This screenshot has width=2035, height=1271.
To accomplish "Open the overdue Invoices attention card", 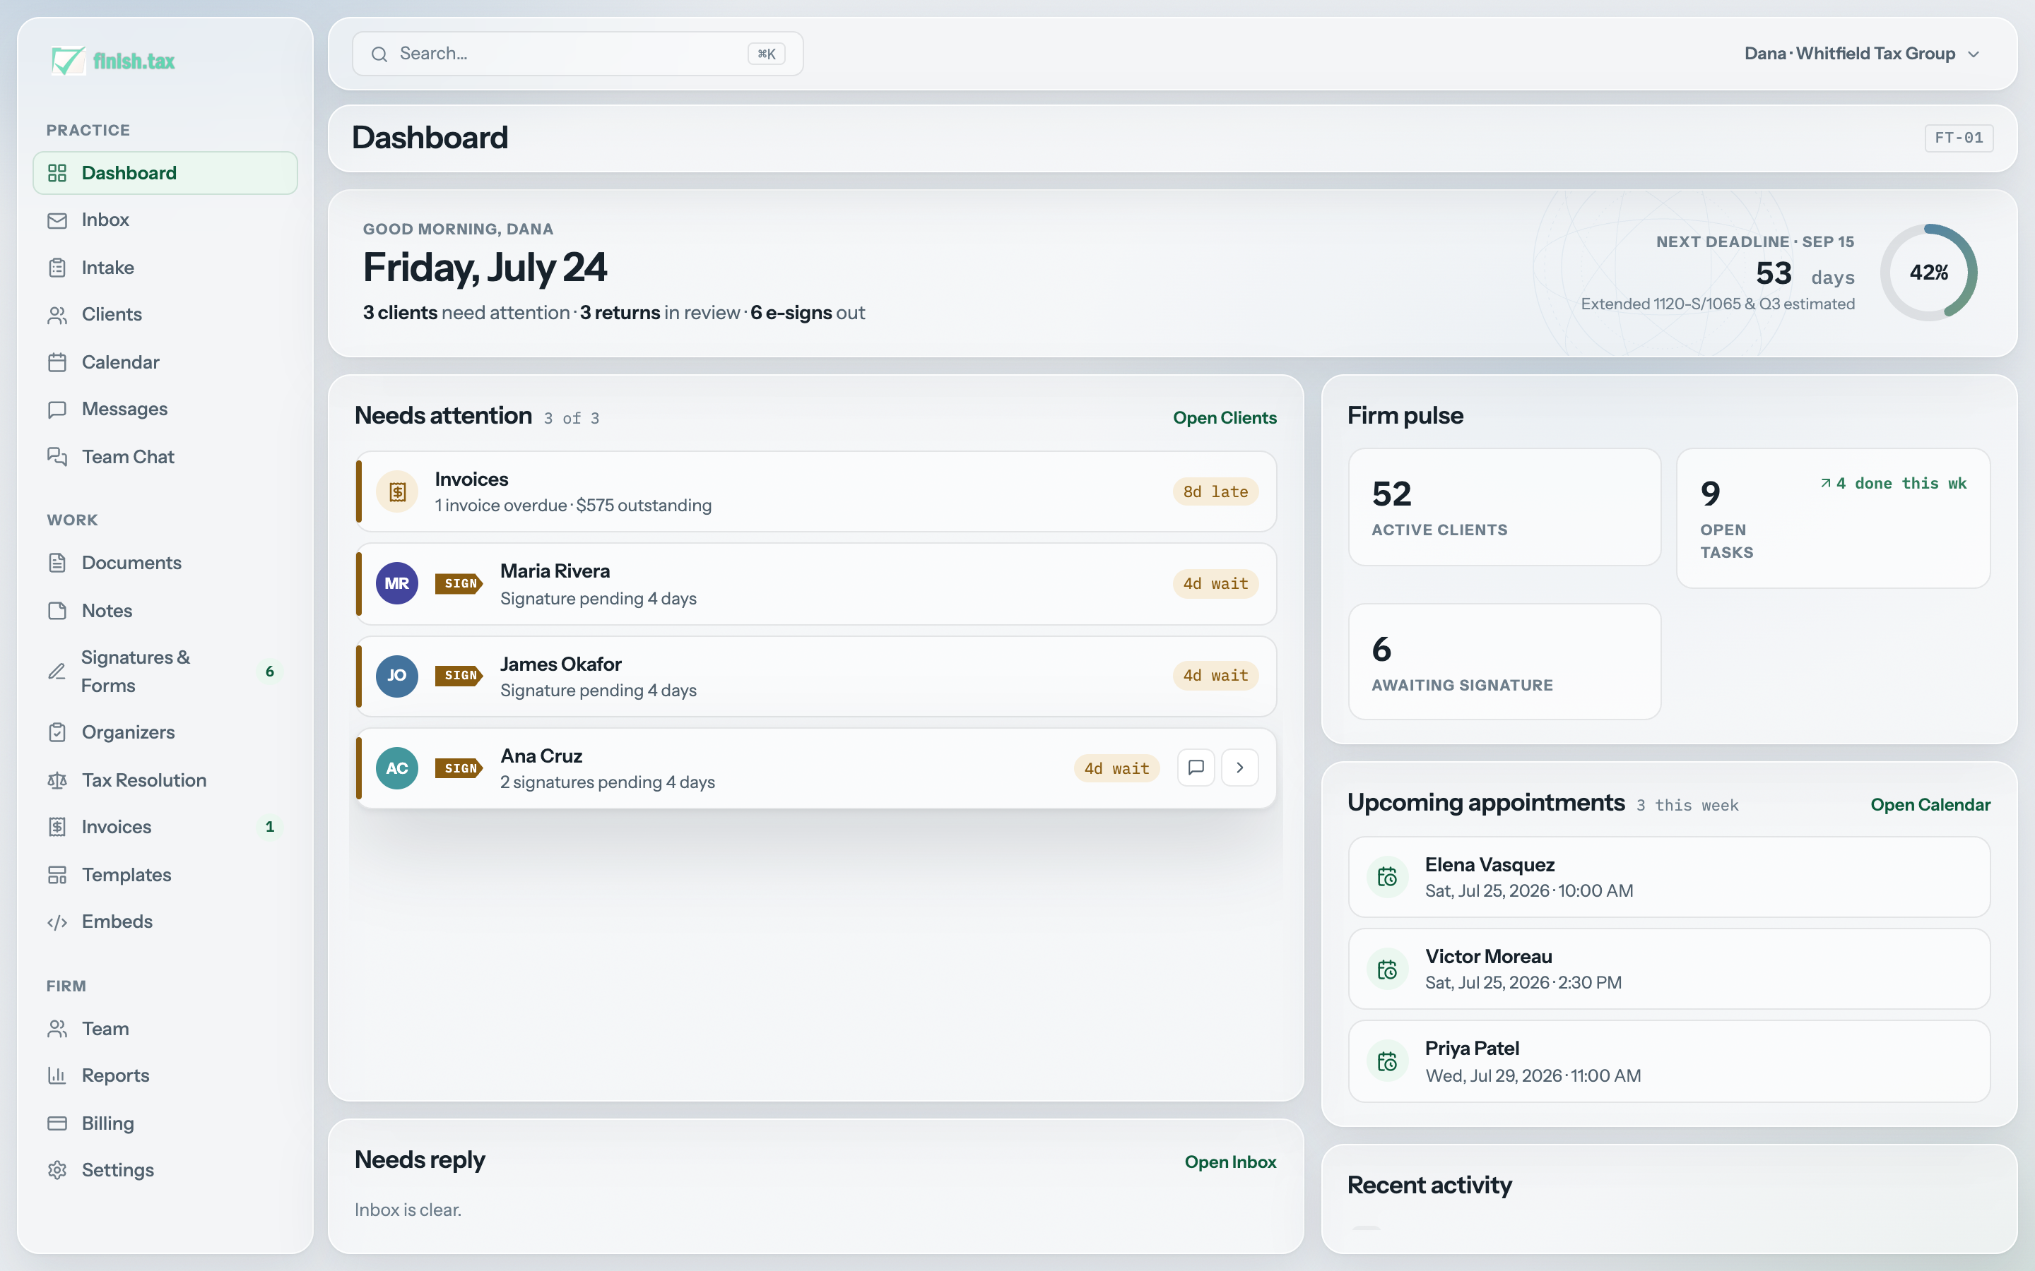I will [x=815, y=491].
